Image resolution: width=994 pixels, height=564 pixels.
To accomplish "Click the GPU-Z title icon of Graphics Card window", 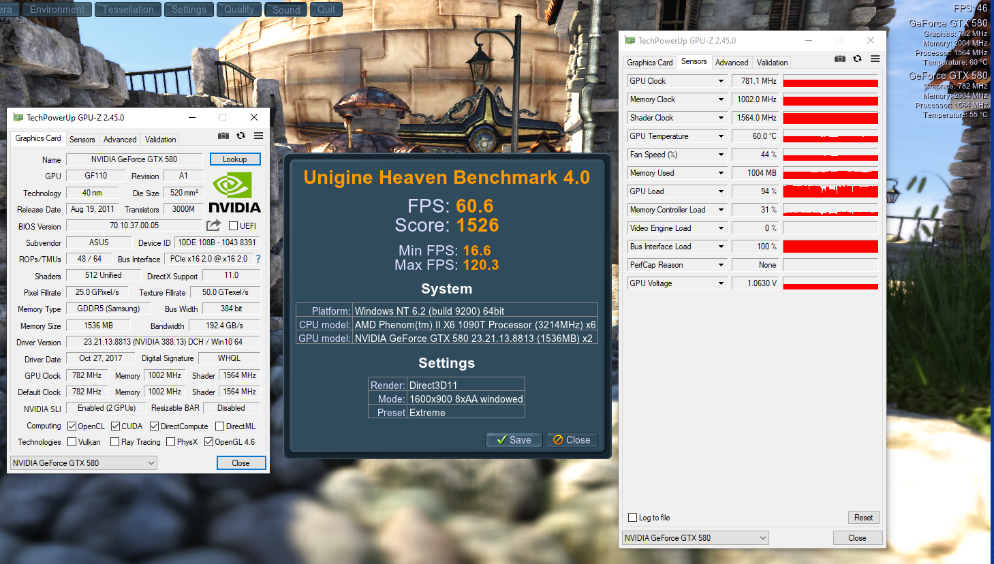I will point(18,118).
